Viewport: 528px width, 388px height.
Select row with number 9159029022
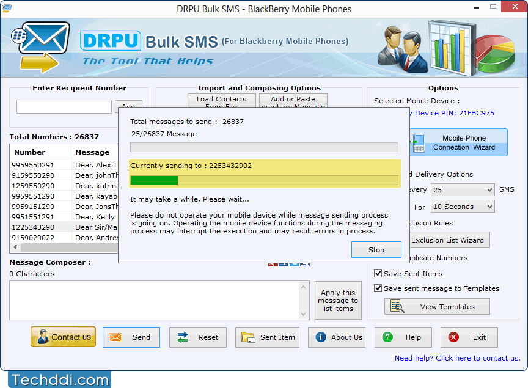click(64, 238)
